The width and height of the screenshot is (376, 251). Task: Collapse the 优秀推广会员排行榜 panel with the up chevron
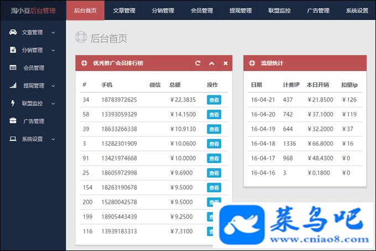coord(211,63)
